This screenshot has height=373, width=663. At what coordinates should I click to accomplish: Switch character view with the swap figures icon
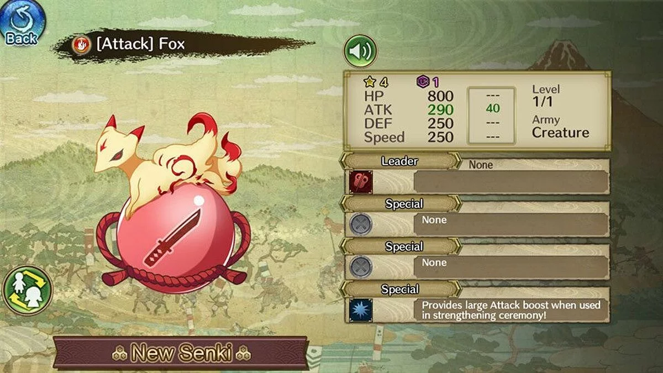point(27,290)
